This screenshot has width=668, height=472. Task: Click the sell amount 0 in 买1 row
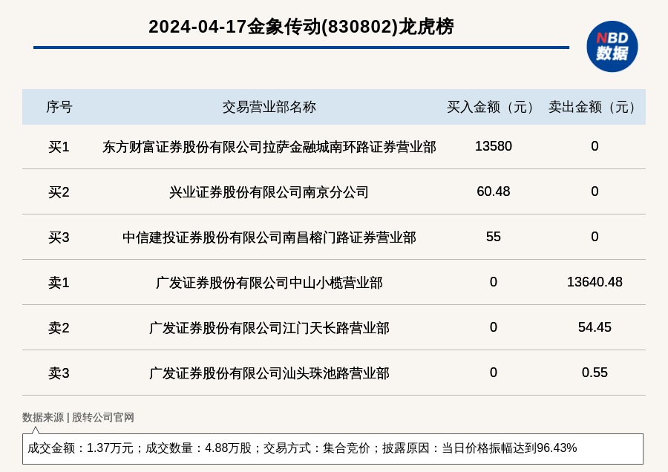(x=595, y=146)
